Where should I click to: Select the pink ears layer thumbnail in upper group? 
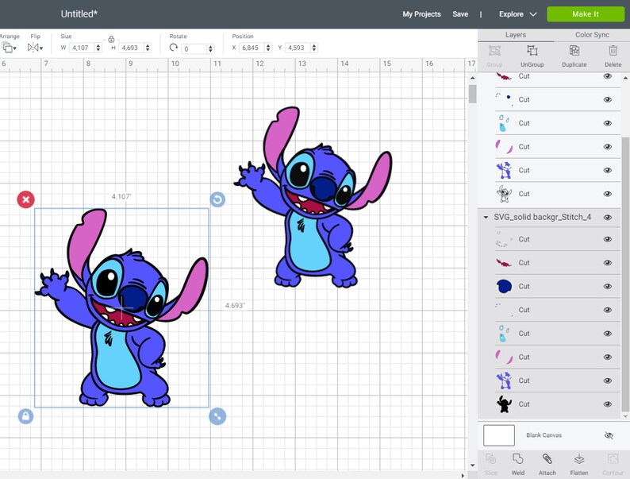coord(504,147)
